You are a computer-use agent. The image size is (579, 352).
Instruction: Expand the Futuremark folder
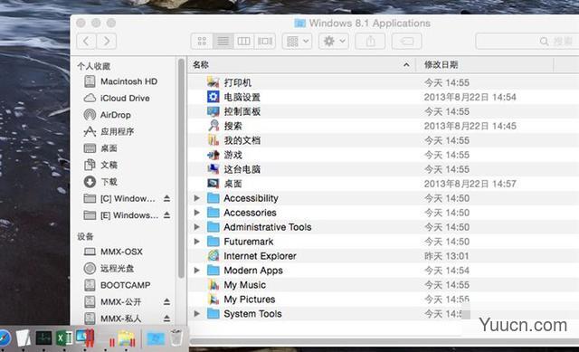(197, 242)
